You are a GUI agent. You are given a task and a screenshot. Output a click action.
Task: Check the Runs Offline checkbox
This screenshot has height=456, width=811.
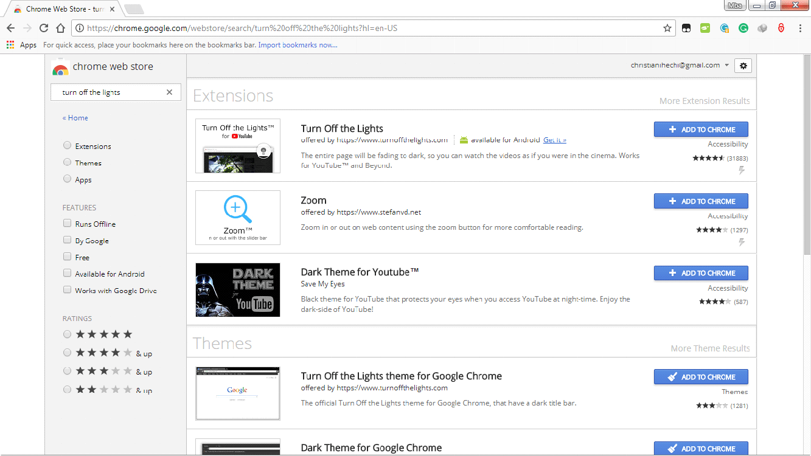coord(67,223)
